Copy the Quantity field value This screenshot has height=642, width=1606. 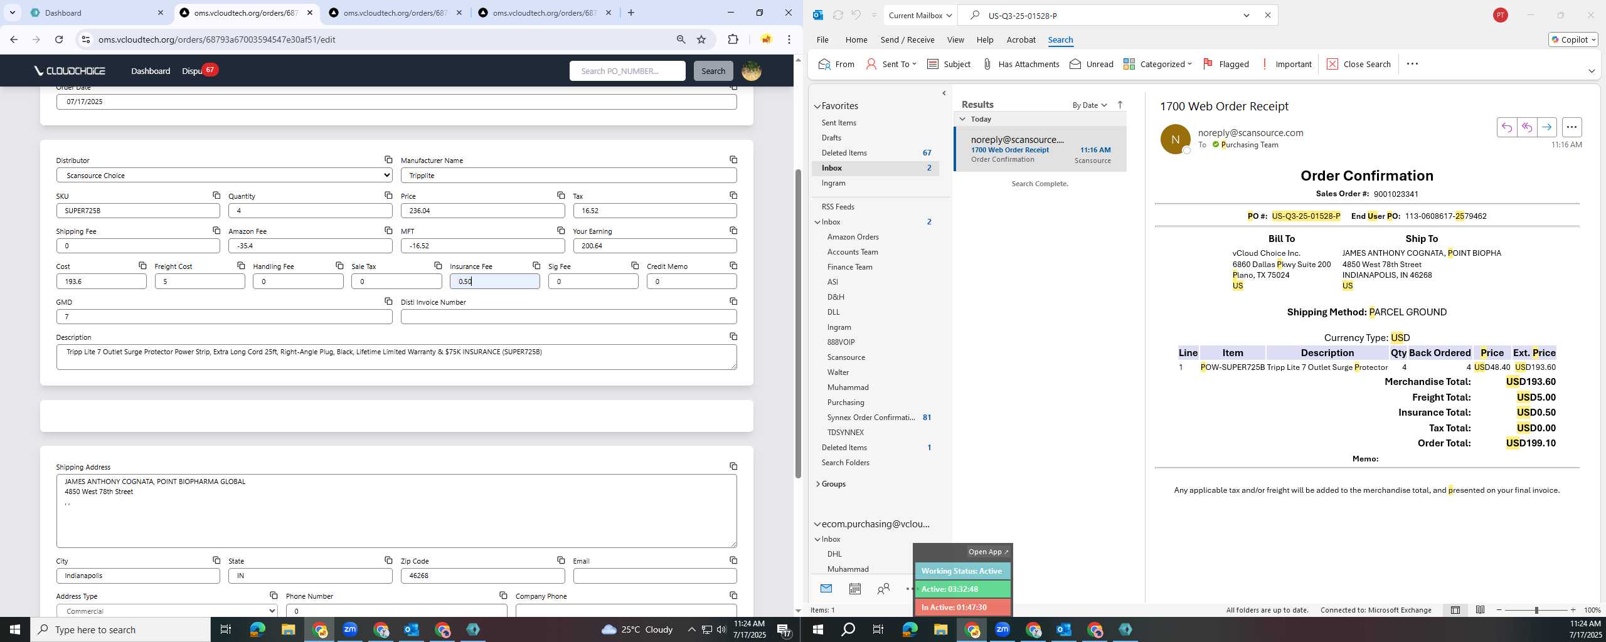click(x=388, y=196)
